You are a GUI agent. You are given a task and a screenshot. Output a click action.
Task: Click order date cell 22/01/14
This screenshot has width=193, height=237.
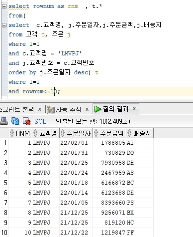click(x=76, y=193)
